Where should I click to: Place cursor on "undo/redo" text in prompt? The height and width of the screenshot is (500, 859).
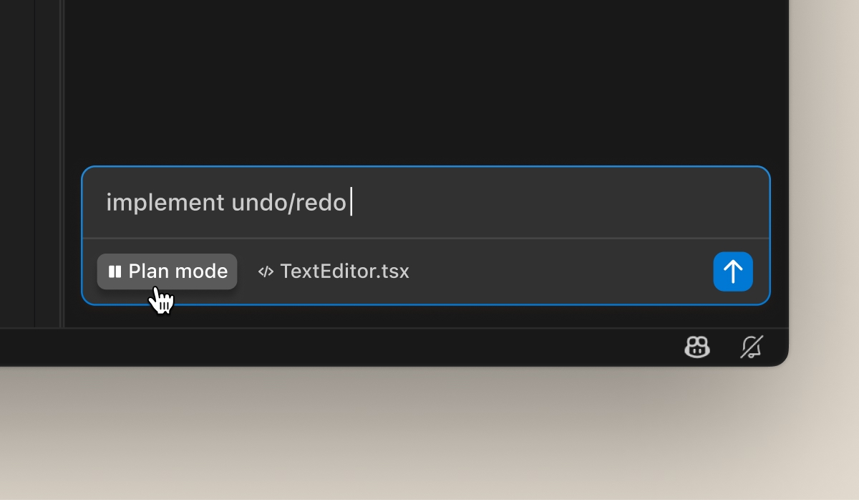(x=288, y=203)
